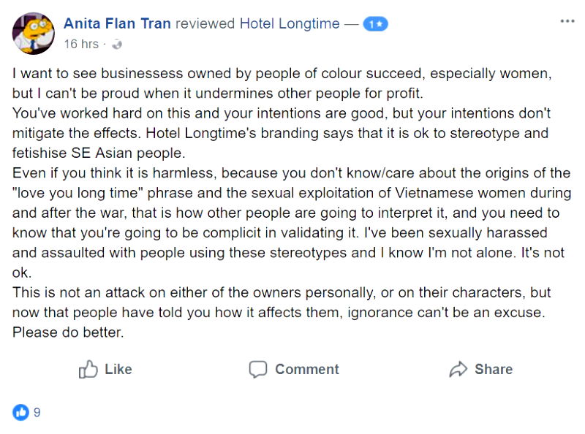Open the three-dot post options menu
Image resolution: width=585 pixels, height=434 pixels.
click(567, 21)
